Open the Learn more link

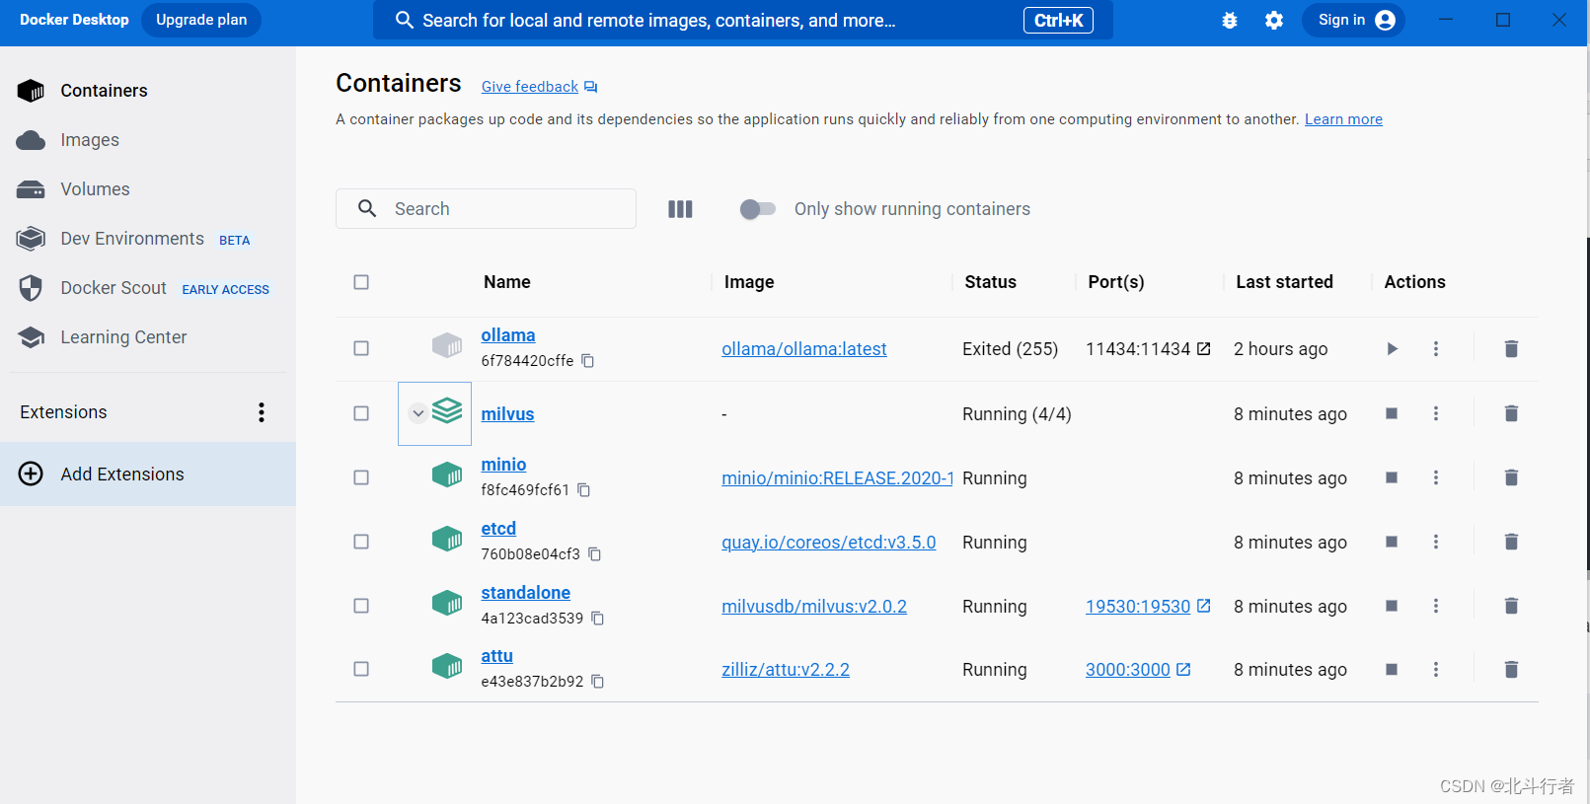(1343, 119)
